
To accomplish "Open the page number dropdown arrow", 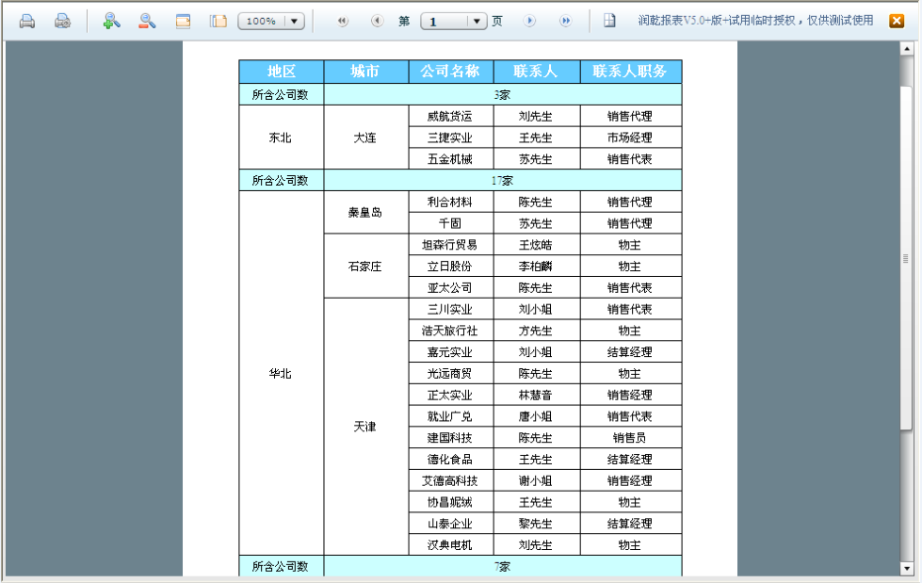I will pos(477,21).
